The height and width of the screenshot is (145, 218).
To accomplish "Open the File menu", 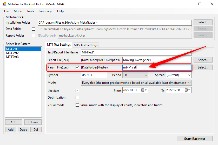I will tap(6, 11).
